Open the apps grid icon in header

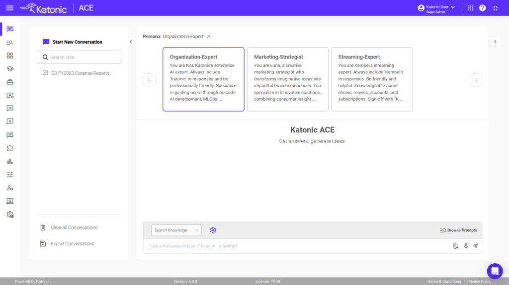[x=470, y=8]
